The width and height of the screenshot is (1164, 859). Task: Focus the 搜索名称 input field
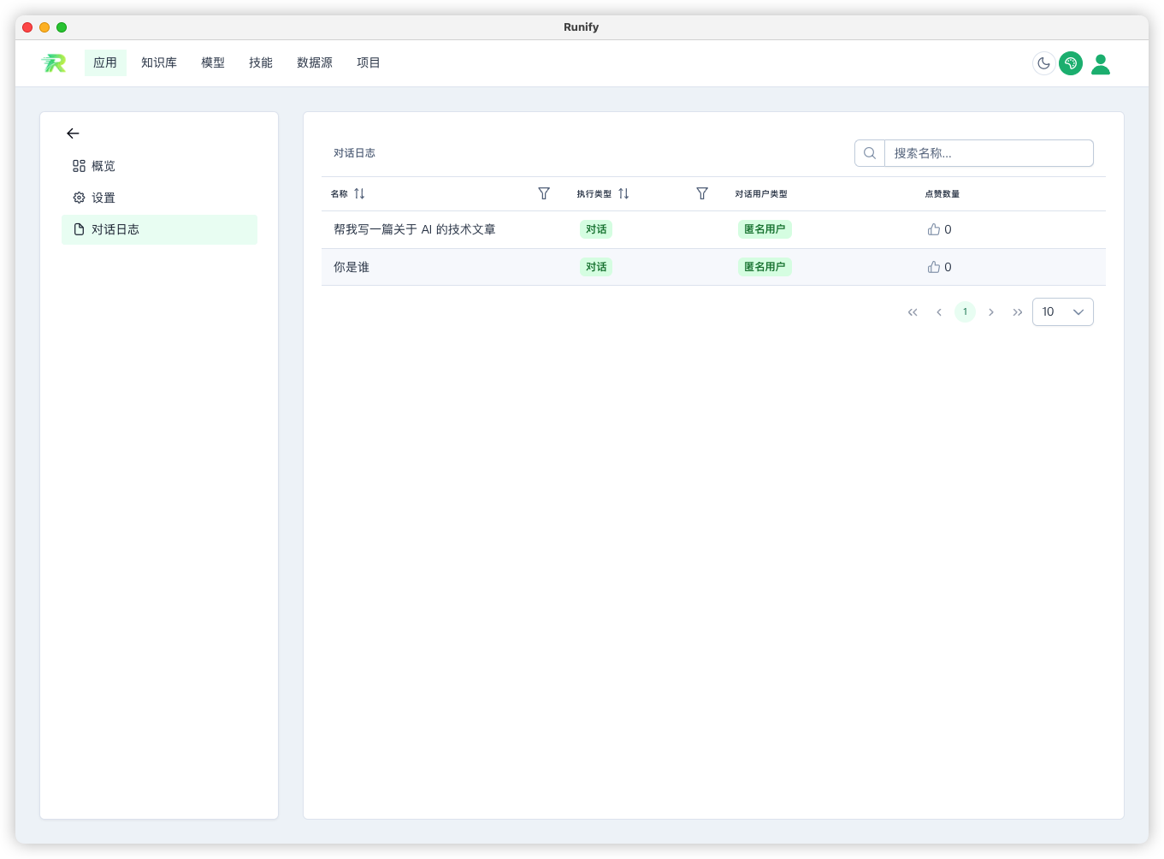[989, 153]
